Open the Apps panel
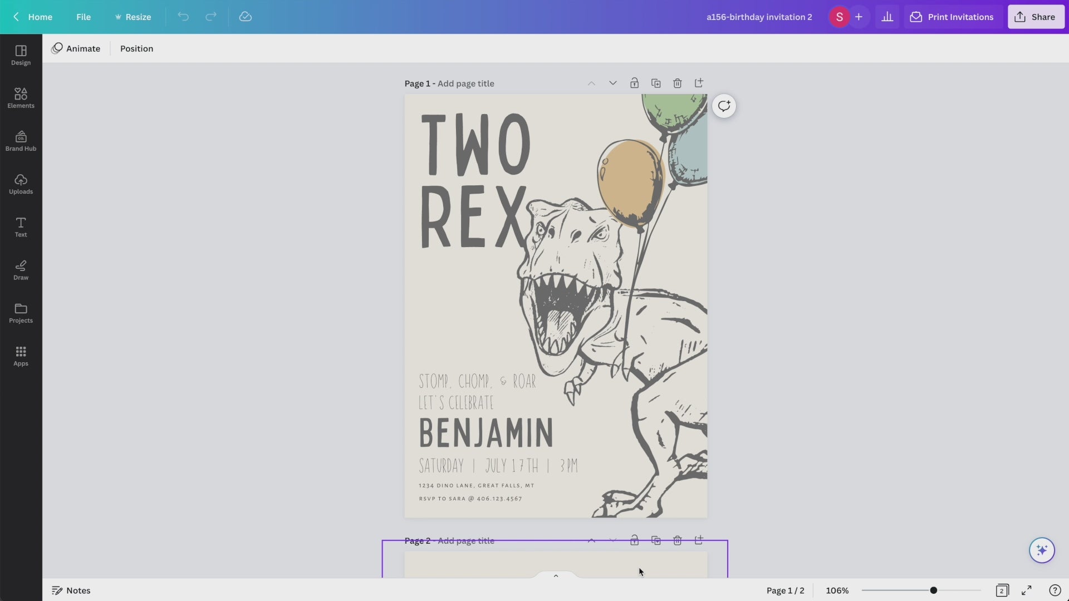This screenshot has width=1069, height=601. (x=21, y=356)
